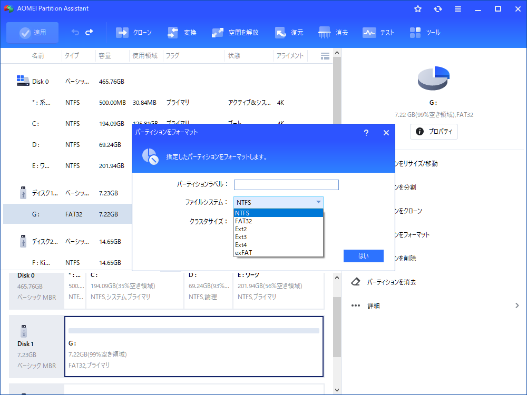Sort by フラグ column header

tap(172, 56)
